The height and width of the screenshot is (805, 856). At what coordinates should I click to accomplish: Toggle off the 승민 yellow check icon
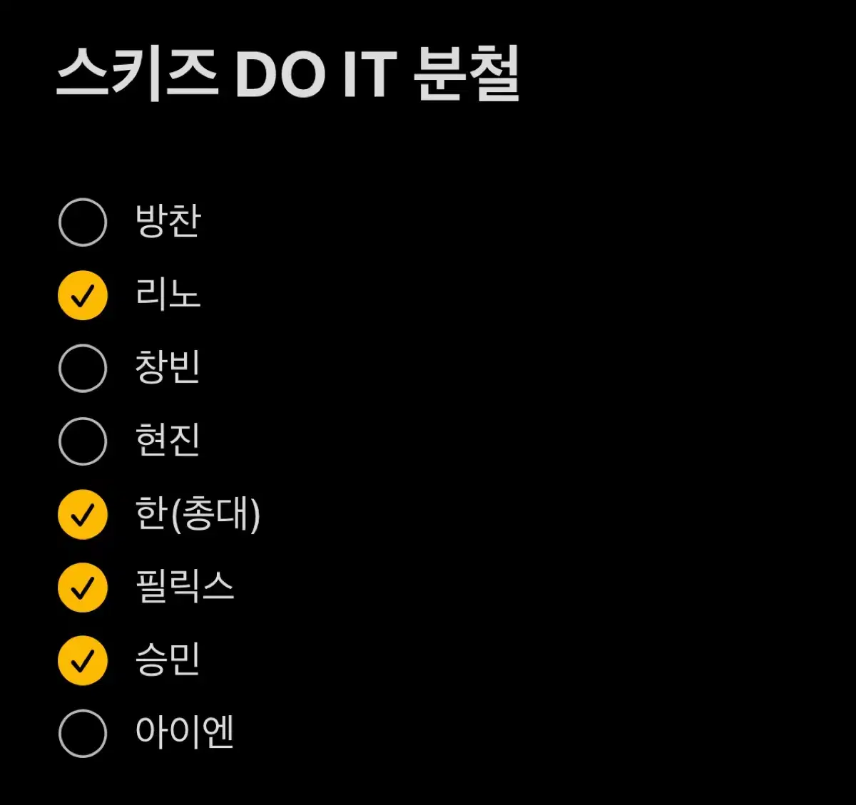point(83,660)
